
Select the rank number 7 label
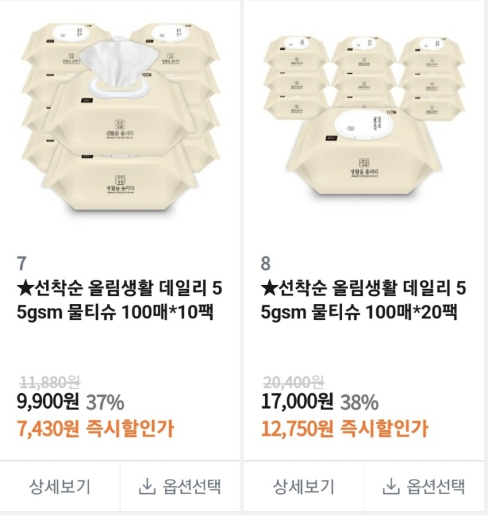(x=22, y=263)
